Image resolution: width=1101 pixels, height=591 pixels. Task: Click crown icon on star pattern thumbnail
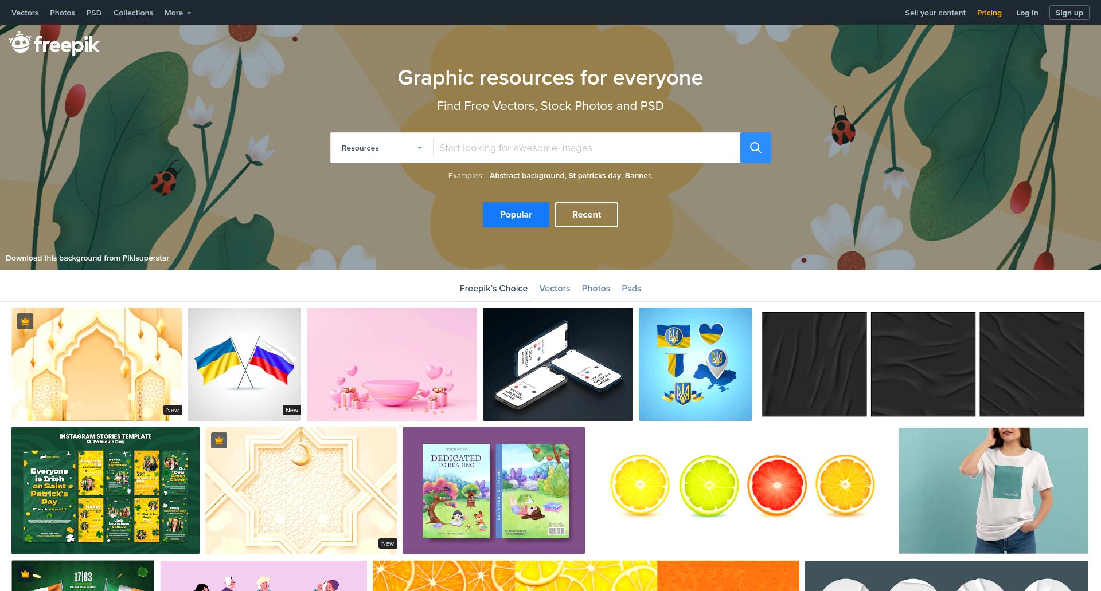pyautogui.click(x=219, y=440)
